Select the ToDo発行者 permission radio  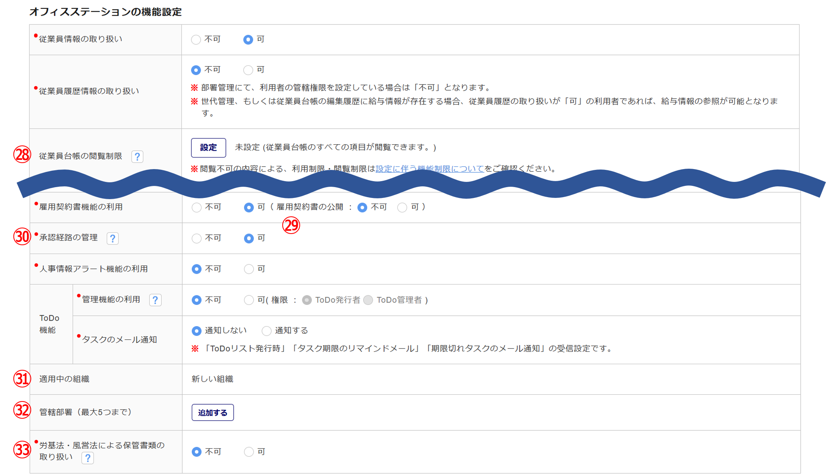click(307, 300)
